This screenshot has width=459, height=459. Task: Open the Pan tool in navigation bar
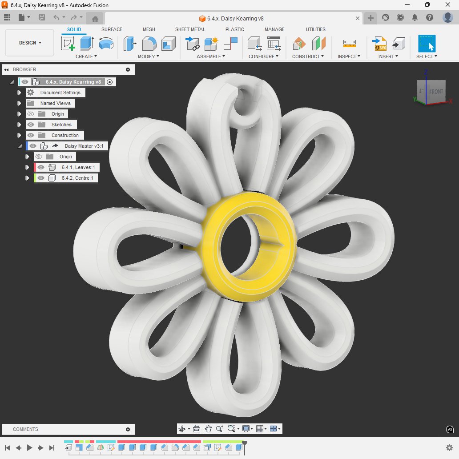207,428
